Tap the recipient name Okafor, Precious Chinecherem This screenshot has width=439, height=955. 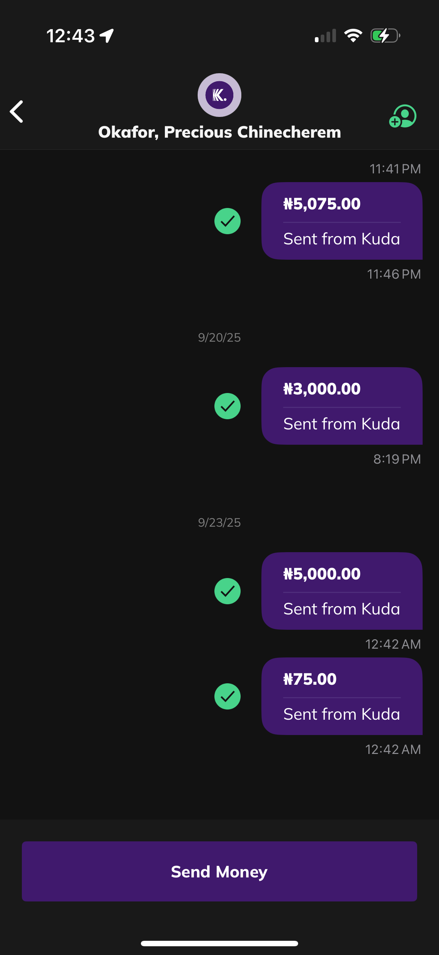(219, 132)
